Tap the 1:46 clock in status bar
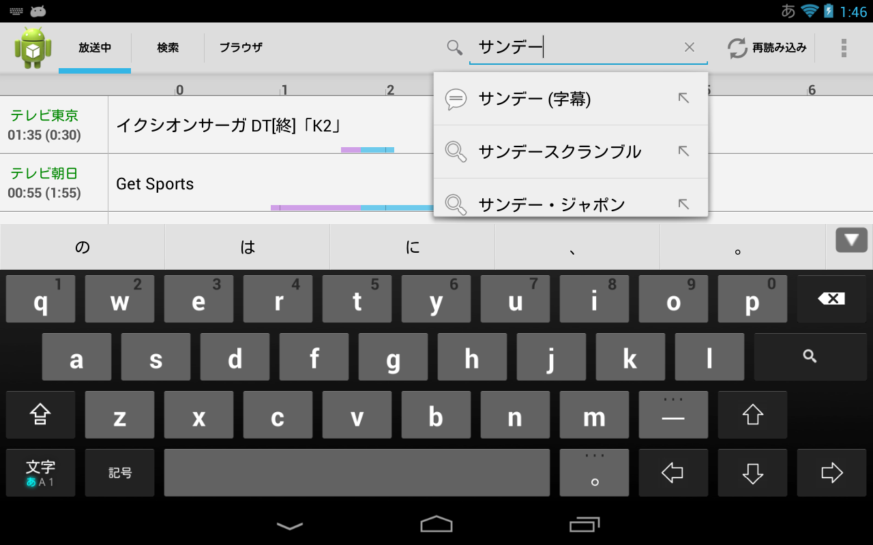The width and height of the screenshot is (873, 545). (x=853, y=12)
